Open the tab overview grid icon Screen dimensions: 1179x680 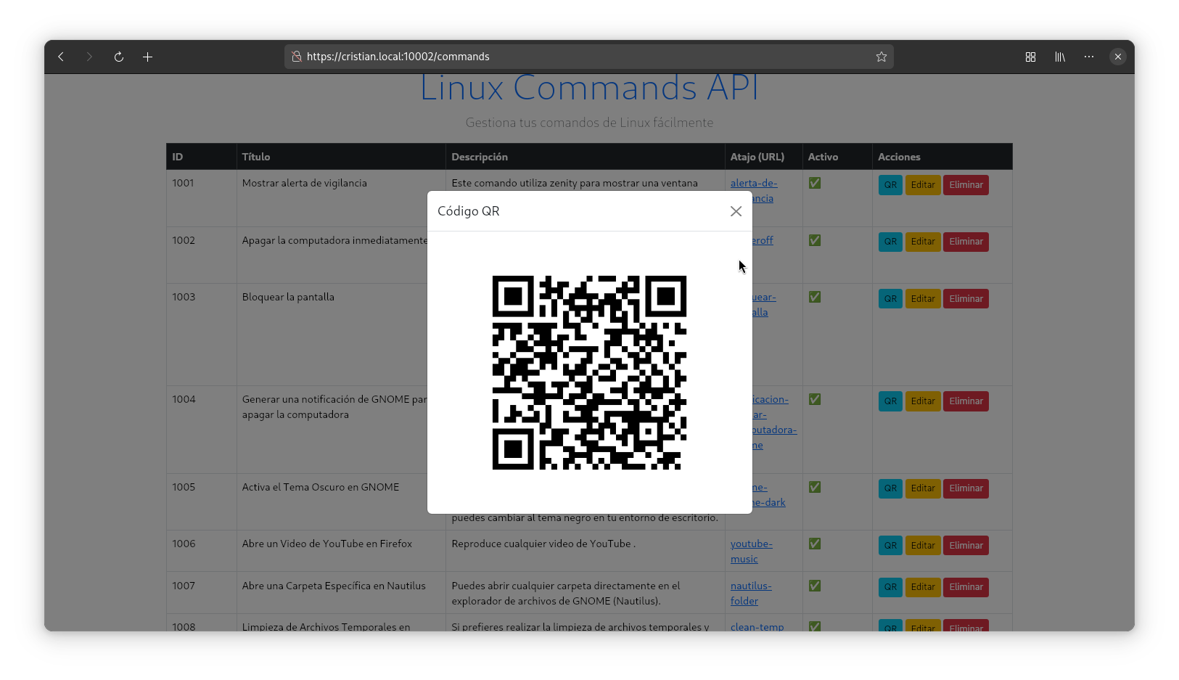(x=1030, y=57)
